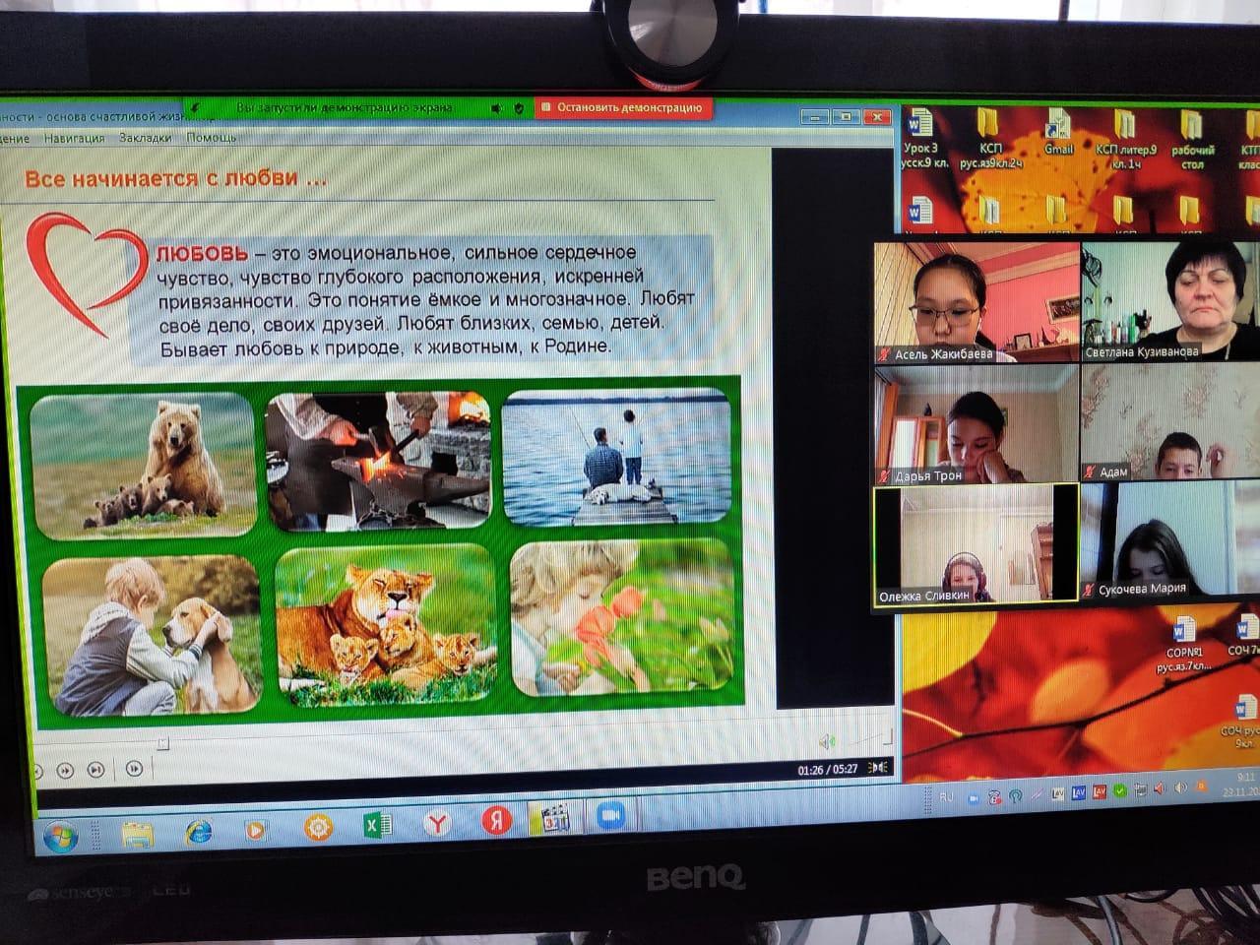Open Yandex Browser (Y icon) in taskbar

(x=436, y=822)
